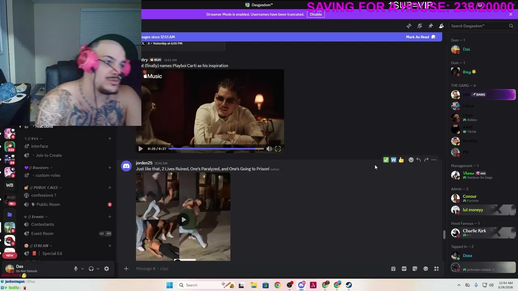This screenshot has height=291, width=518.
Task: Open server icon with 233 badge
Action: (x=10, y=146)
